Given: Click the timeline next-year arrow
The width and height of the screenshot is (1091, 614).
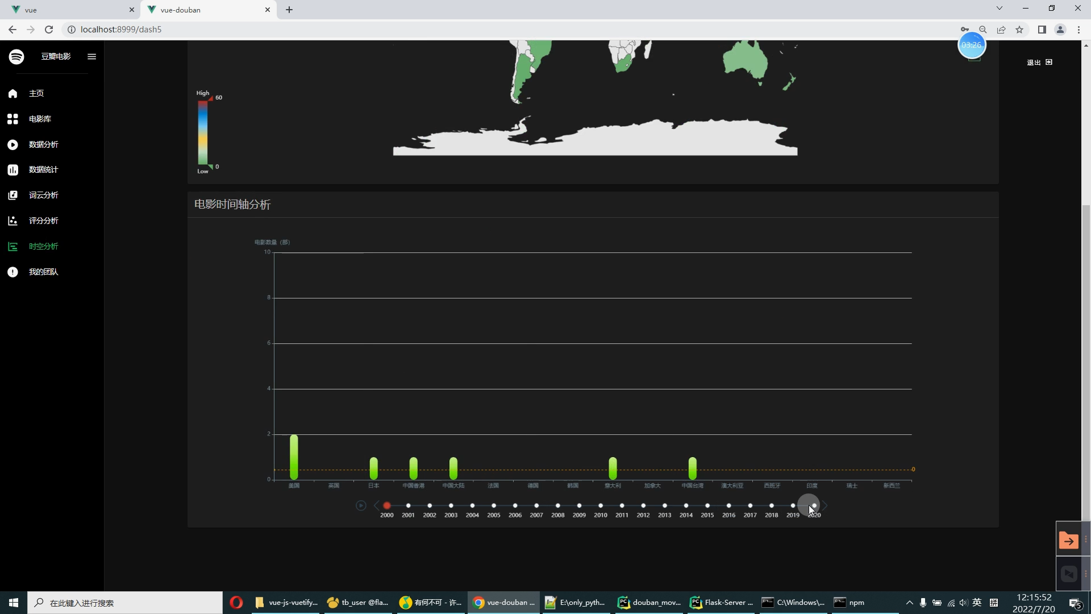Looking at the screenshot, I should pyautogui.click(x=825, y=505).
